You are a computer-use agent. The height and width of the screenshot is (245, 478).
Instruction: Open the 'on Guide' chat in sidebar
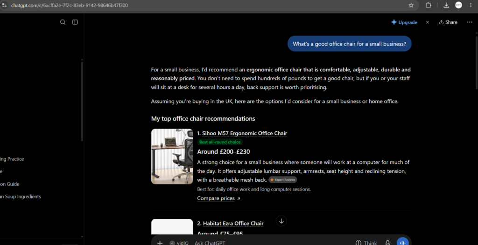point(10,184)
